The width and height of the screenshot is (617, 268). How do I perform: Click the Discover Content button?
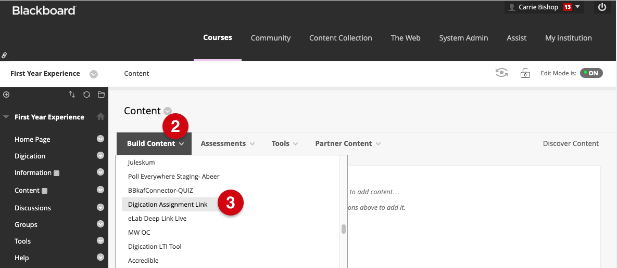click(x=571, y=143)
